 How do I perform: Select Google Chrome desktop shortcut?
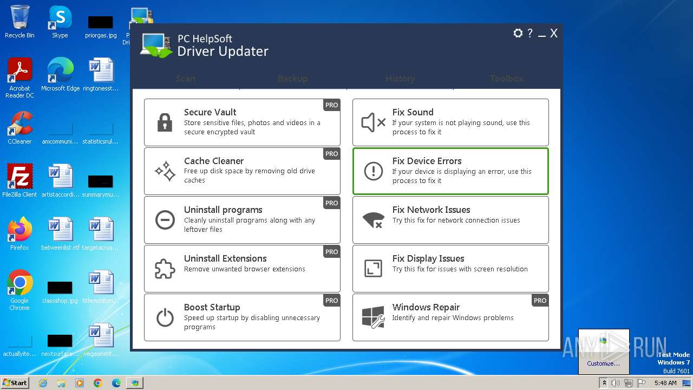click(x=19, y=290)
